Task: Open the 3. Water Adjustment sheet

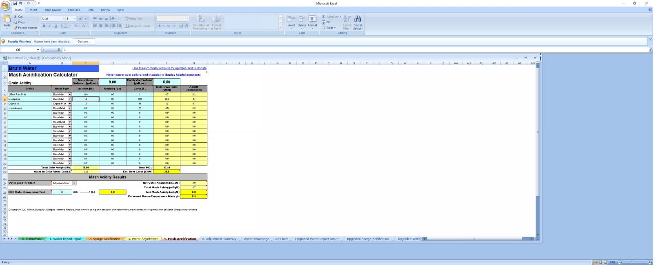Action: coord(143,239)
